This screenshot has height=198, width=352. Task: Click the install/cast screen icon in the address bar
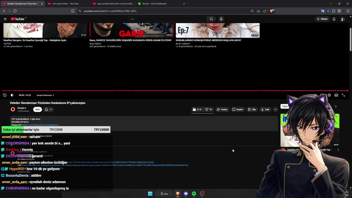(258, 11)
